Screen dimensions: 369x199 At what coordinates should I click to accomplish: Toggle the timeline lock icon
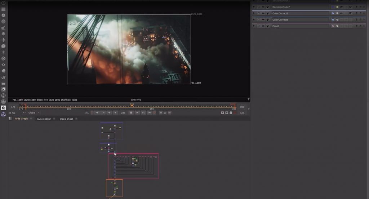(231, 113)
